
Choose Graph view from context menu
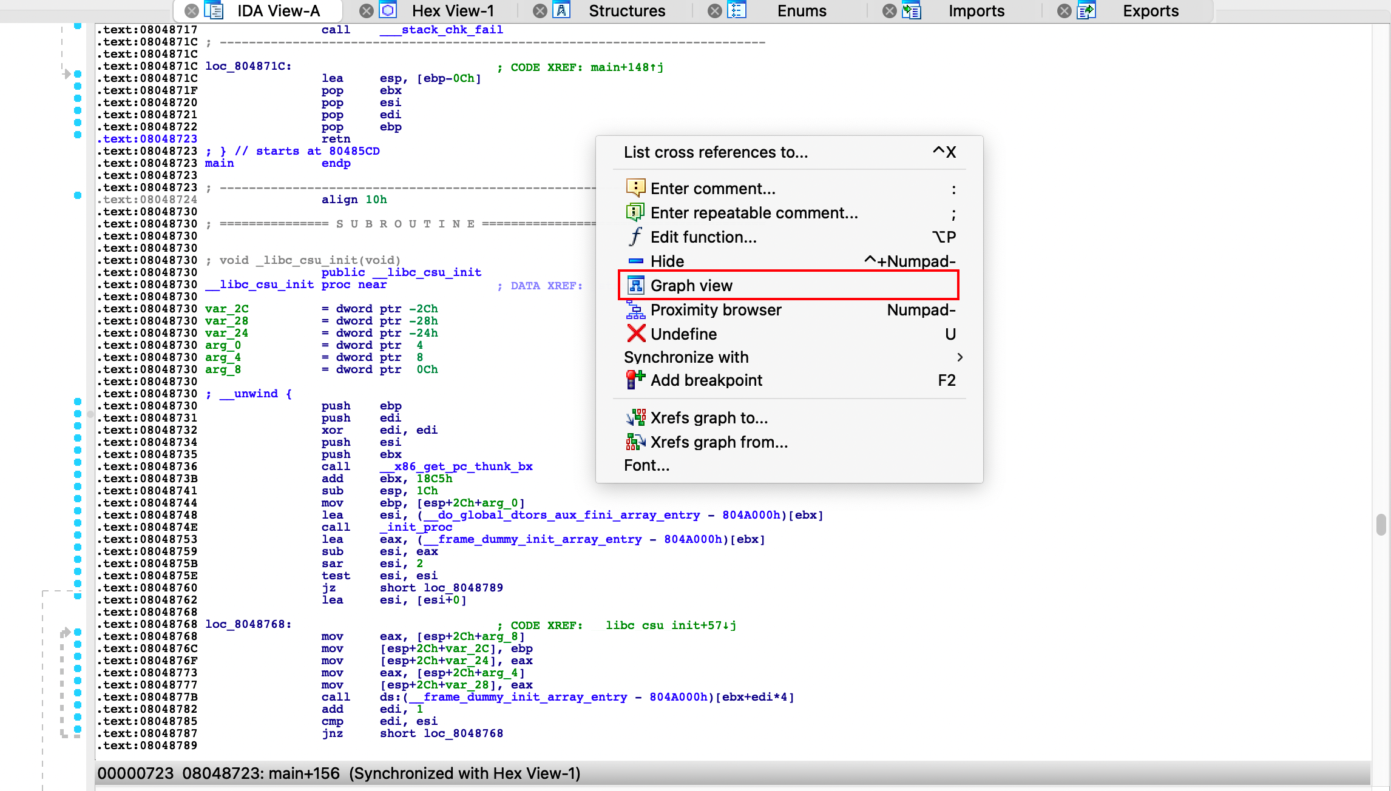691,286
